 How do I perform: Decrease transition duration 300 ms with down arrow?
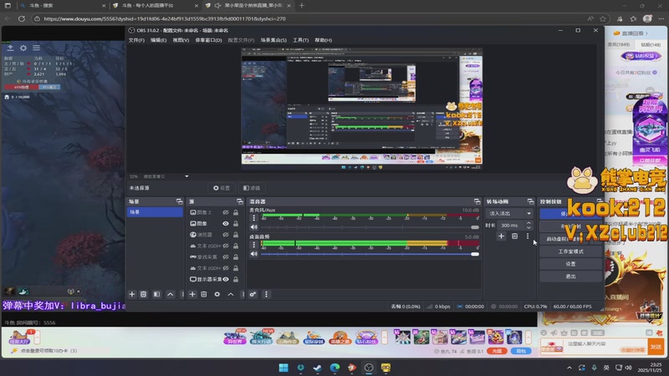(529, 227)
